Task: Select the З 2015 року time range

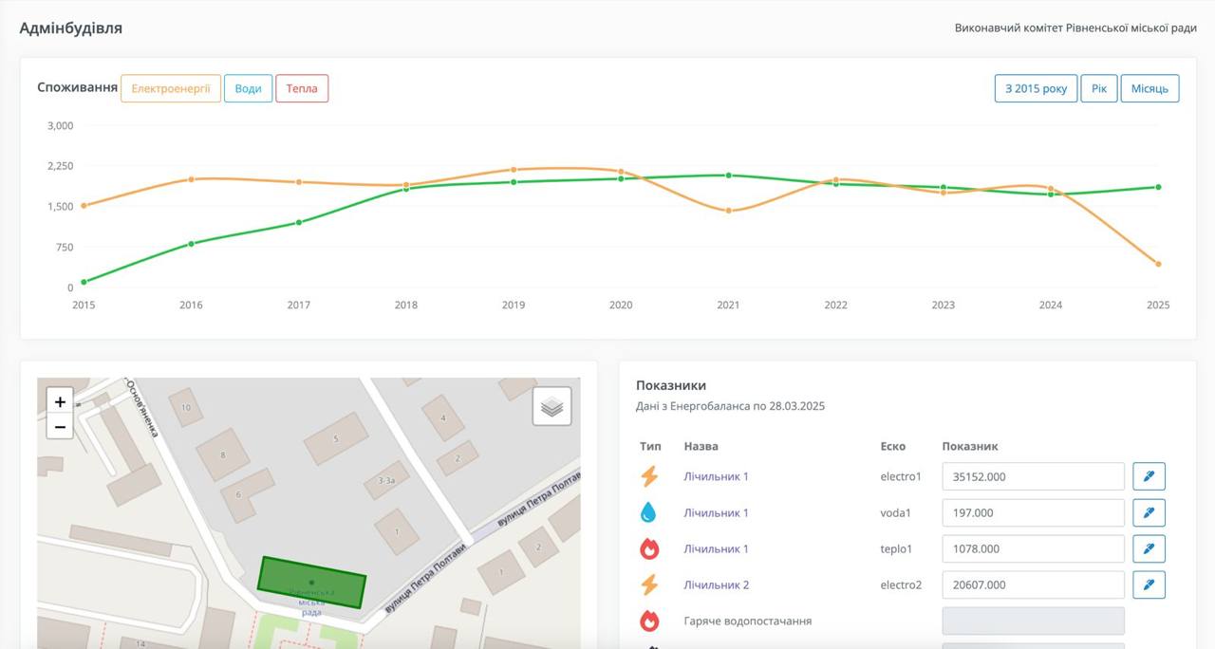Action: (1036, 88)
